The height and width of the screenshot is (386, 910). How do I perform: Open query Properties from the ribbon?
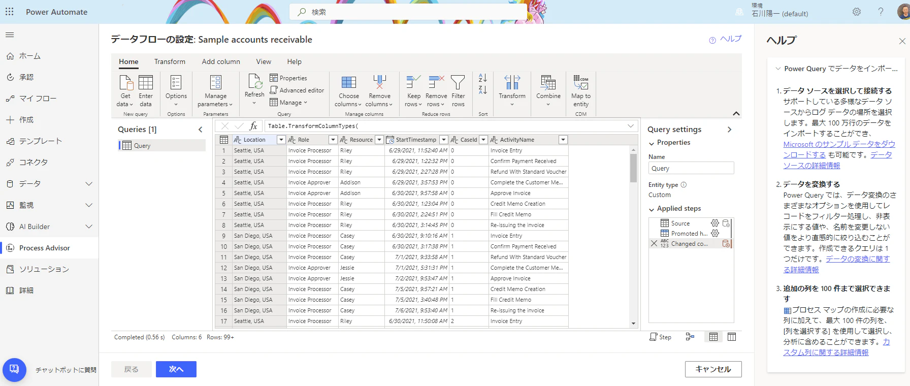288,78
